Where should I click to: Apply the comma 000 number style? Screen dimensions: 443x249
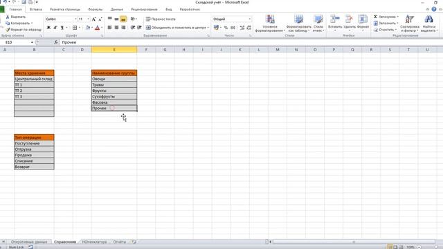tap(233, 28)
